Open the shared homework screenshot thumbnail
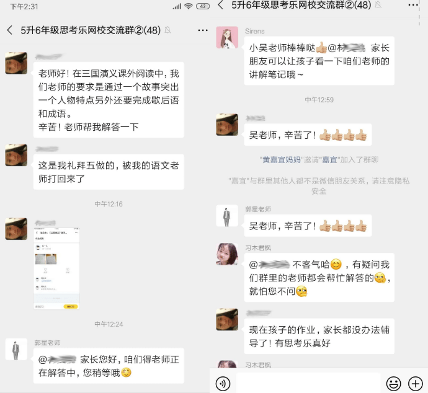Image resolution: width=428 pixels, height=393 pixels. point(56,268)
